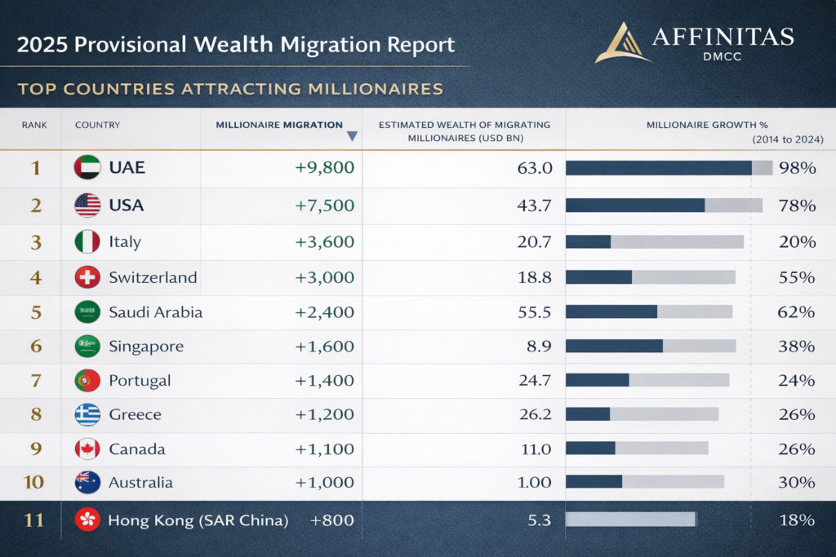The height and width of the screenshot is (557, 836).
Task: Click the Greece flag icon
Action: coord(87,414)
